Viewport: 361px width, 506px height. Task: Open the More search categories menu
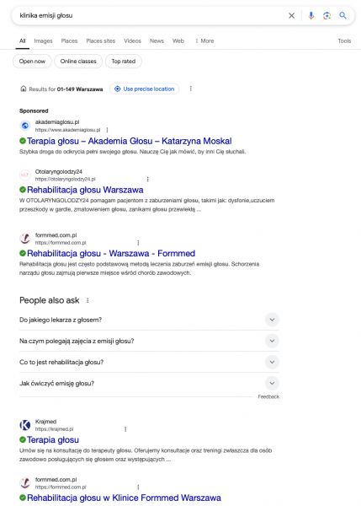click(x=204, y=41)
